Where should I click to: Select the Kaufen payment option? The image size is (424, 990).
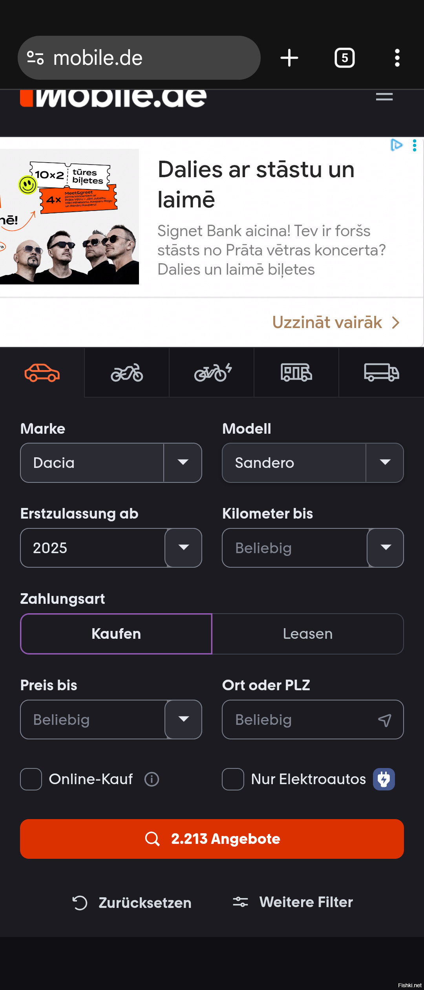click(116, 634)
